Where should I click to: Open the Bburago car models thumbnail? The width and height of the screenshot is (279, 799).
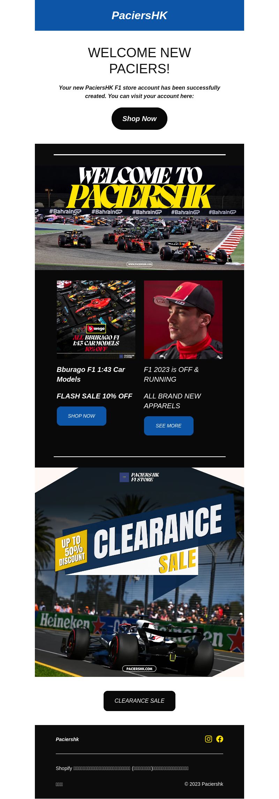pyautogui.click(x=96, y=320)
